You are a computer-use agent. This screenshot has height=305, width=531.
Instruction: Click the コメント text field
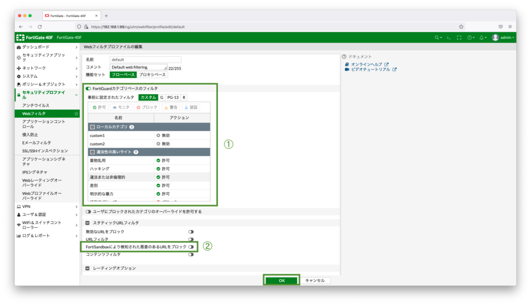point(138,67)
